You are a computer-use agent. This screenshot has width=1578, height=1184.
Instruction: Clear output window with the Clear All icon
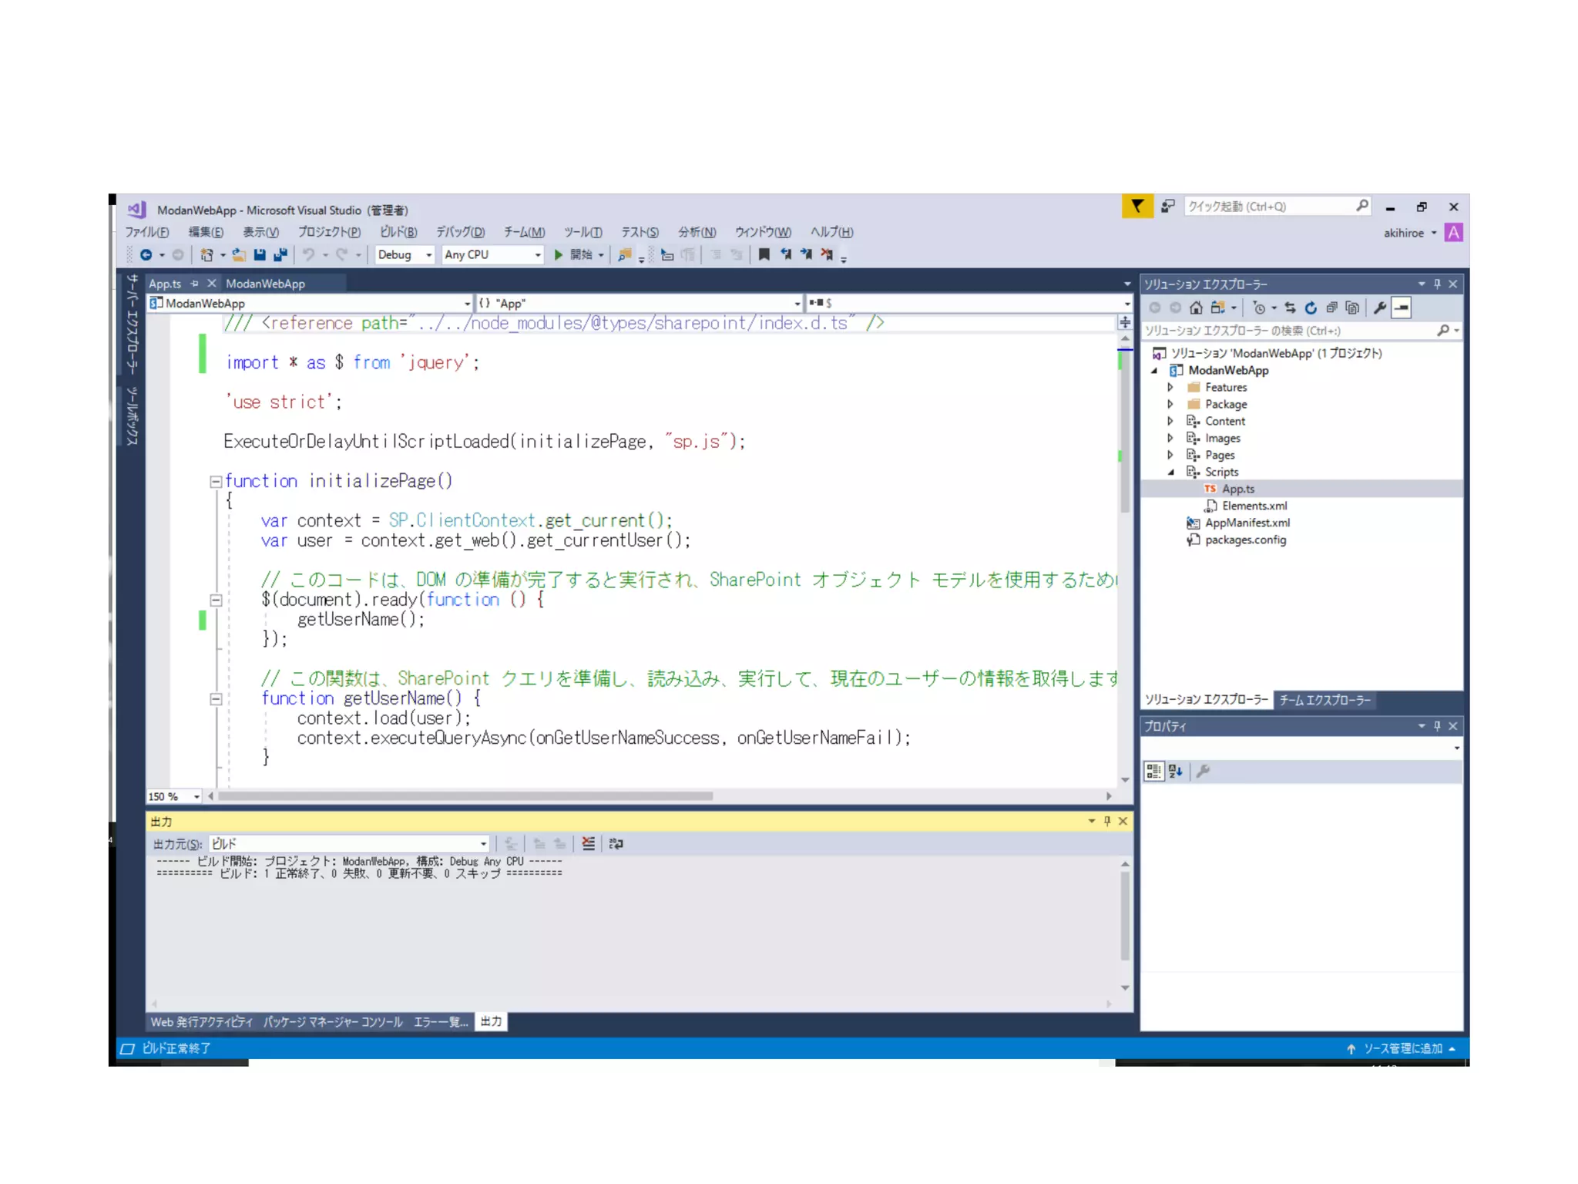point(589,843)
